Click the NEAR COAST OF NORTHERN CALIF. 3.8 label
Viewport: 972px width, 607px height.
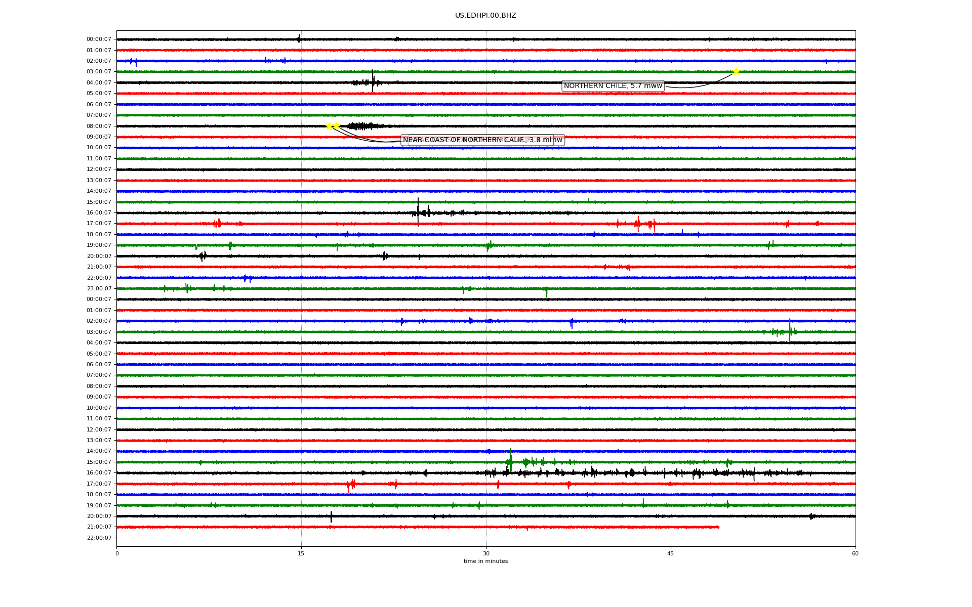point(477,140)
